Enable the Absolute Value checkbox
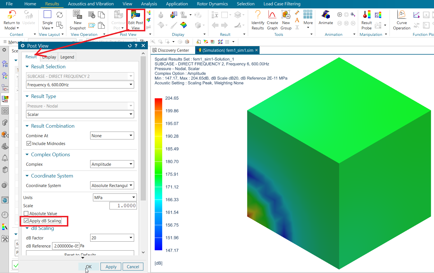 click(26, 213)
